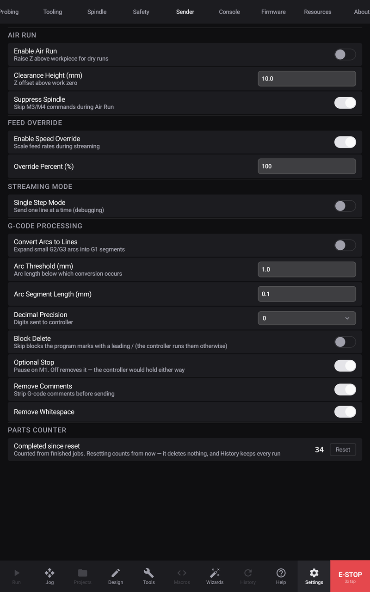Disable the Remove Comments switch
Screen dimensions: 370x592
pyautogui.click(x=345, y=389)
